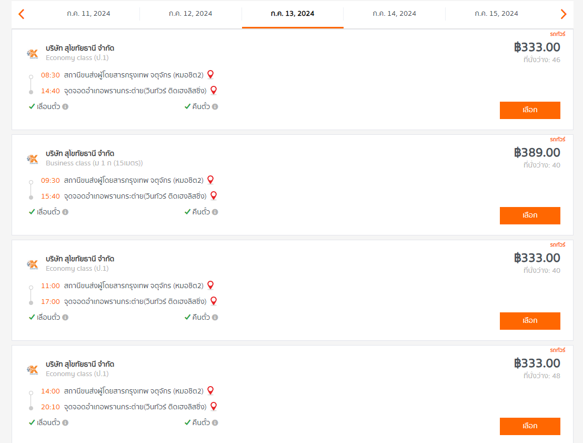Viewport: 583px width, 443px height.
Task: Click the operator logo on the 11:00 trip
Action: pos(33,264)
